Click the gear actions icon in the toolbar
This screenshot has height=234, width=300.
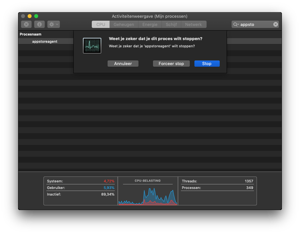[x=51, y=24]
